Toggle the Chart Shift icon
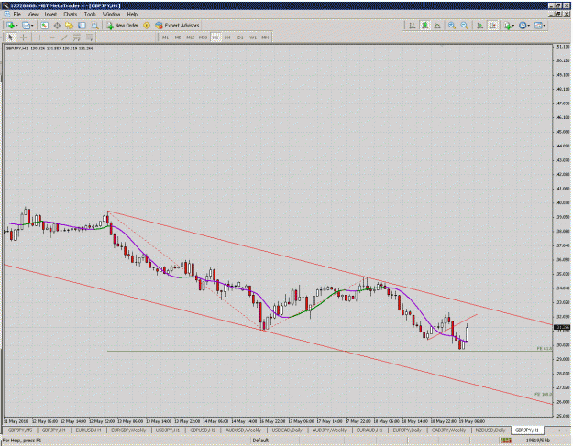573x446 pixels. [x=493, y=26]
